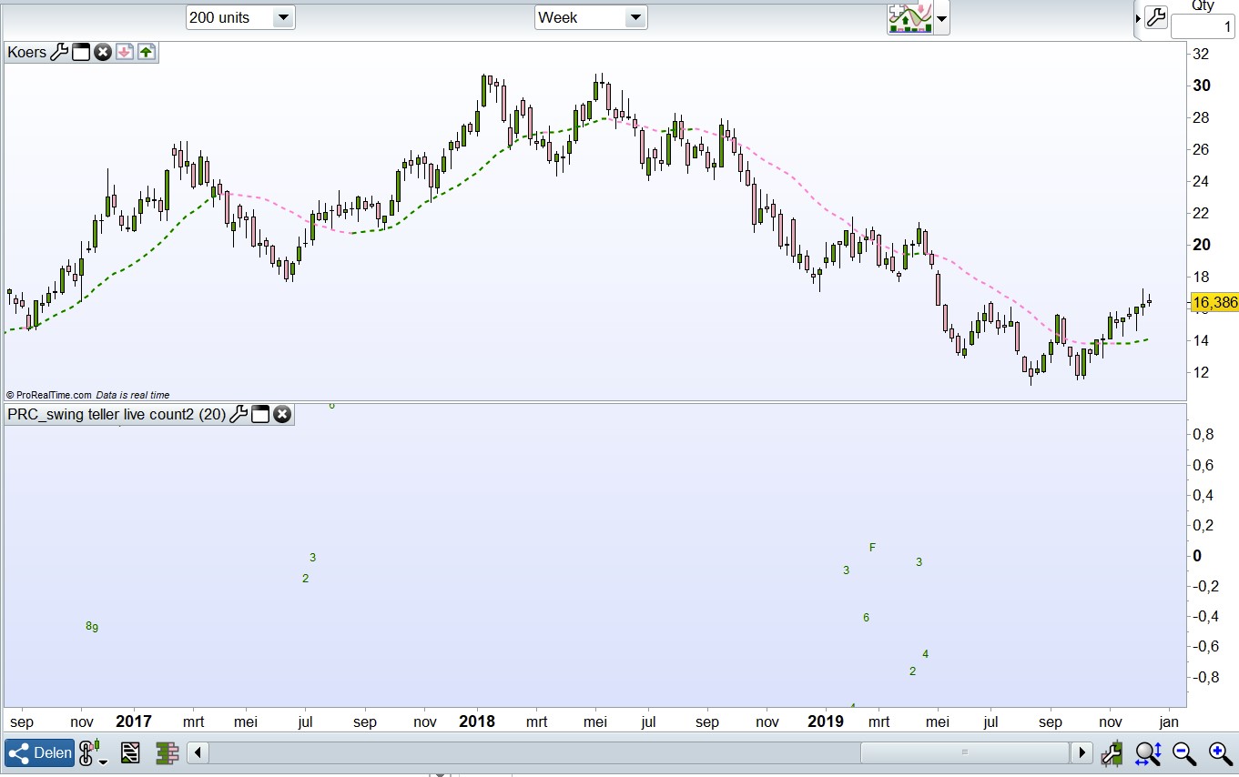Click the candlestick wrench icon at bottom right
The height and width of the screenshot is (777, 1239).
1112,752
